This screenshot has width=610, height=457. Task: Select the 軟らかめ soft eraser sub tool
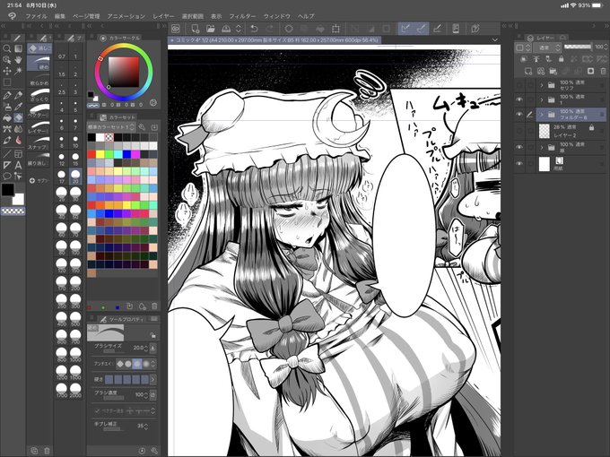pyautogui.click(x=39, y=78)
